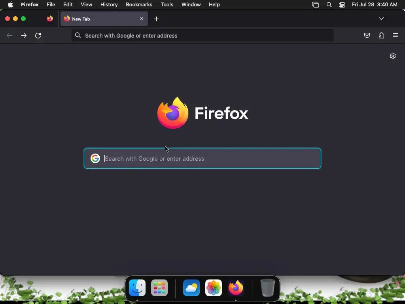Open the File menu
Screen dimensions: 405x304
tap(51, 5)
